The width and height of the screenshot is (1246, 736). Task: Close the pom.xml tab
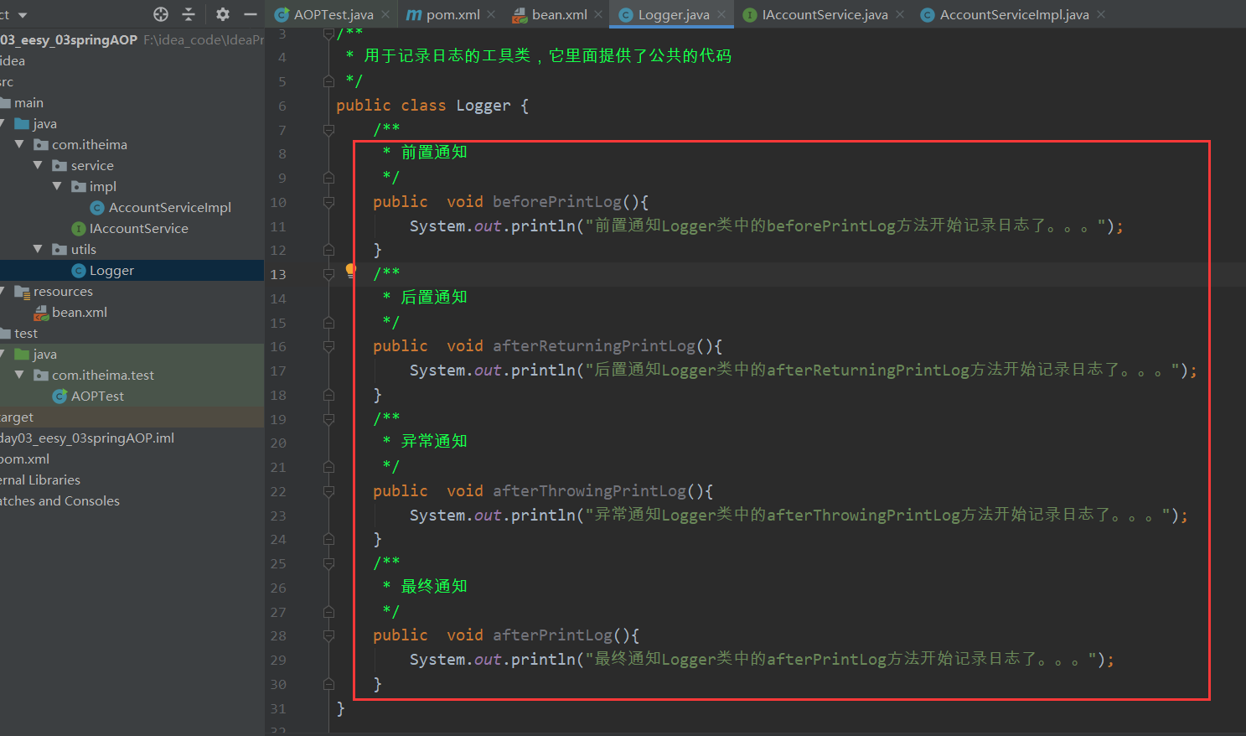(x=491, y=14)
